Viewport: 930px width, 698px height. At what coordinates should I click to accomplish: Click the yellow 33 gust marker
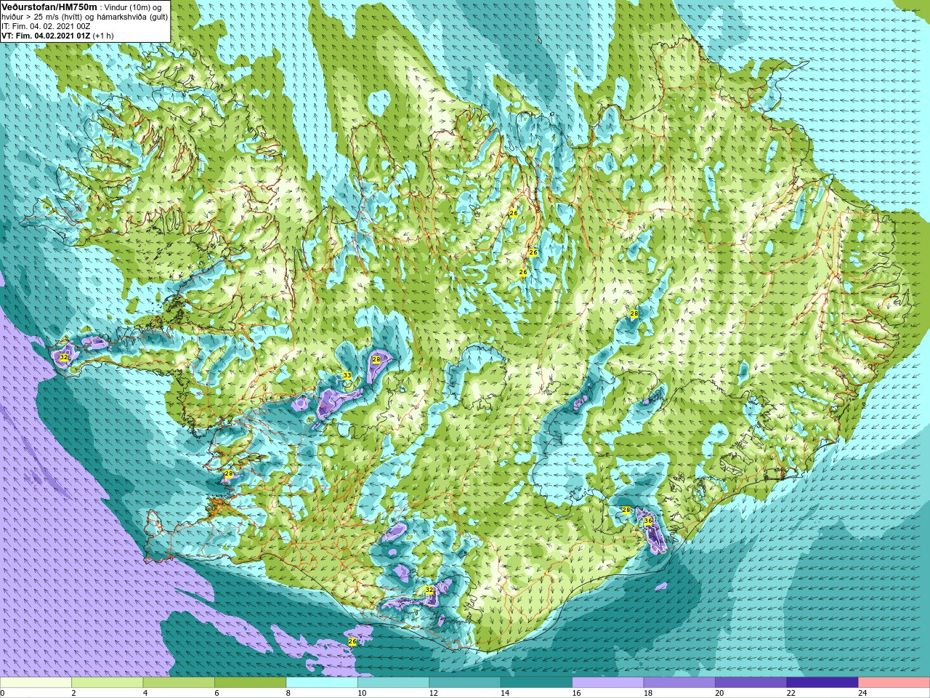click(x=347, y=376)
